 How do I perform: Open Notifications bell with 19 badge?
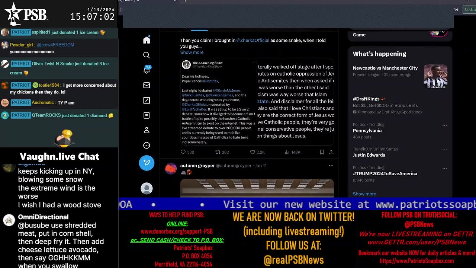click(147, 70)
